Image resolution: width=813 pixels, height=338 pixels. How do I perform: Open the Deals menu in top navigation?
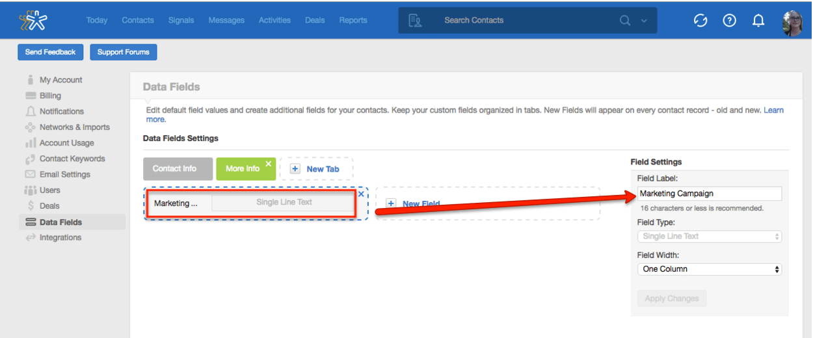tap(315, 21)
